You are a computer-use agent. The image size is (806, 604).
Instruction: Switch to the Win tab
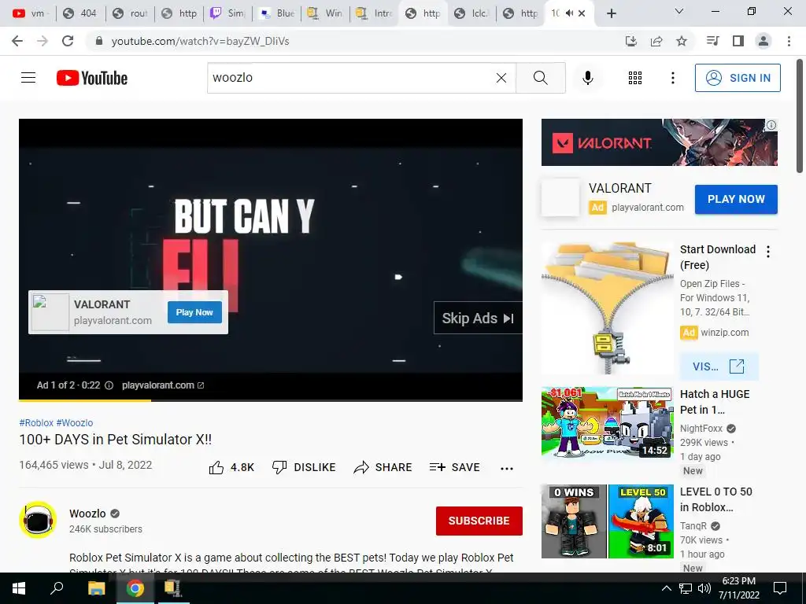point(327,13)
